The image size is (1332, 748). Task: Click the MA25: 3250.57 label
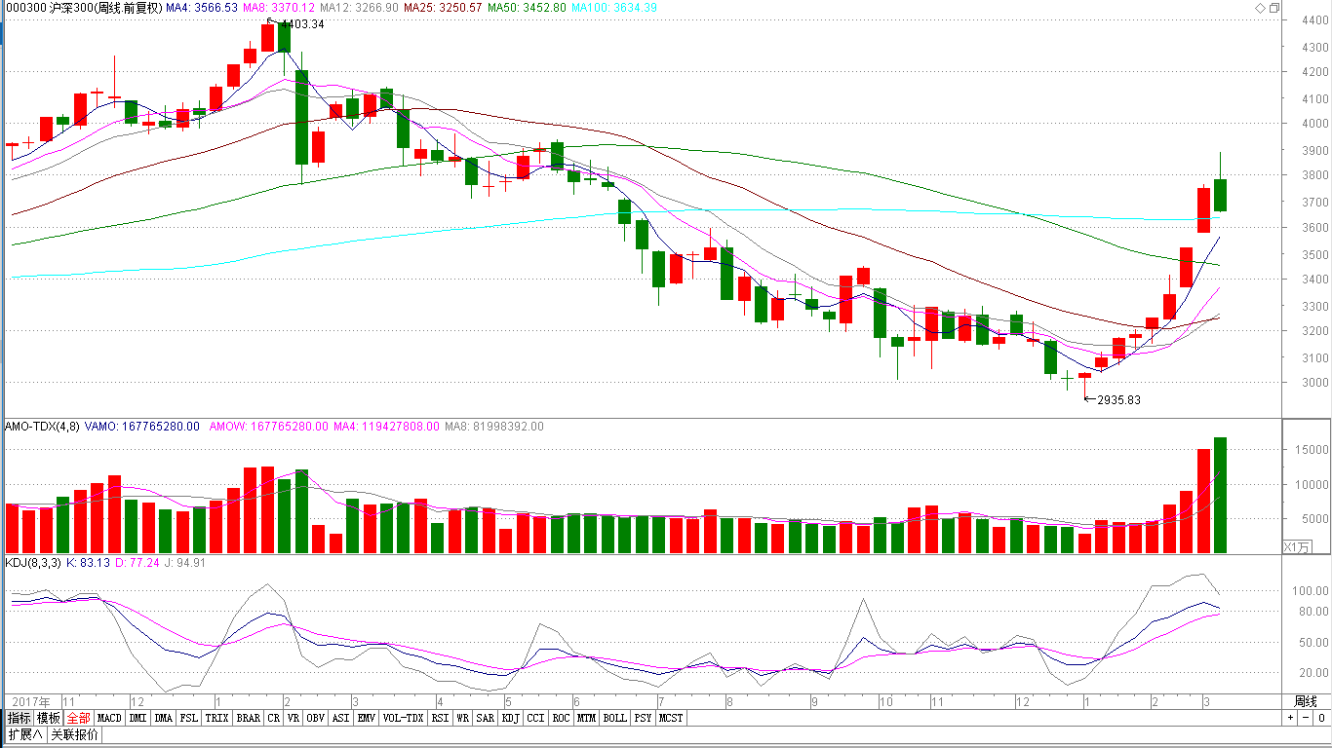pos(443,8)
